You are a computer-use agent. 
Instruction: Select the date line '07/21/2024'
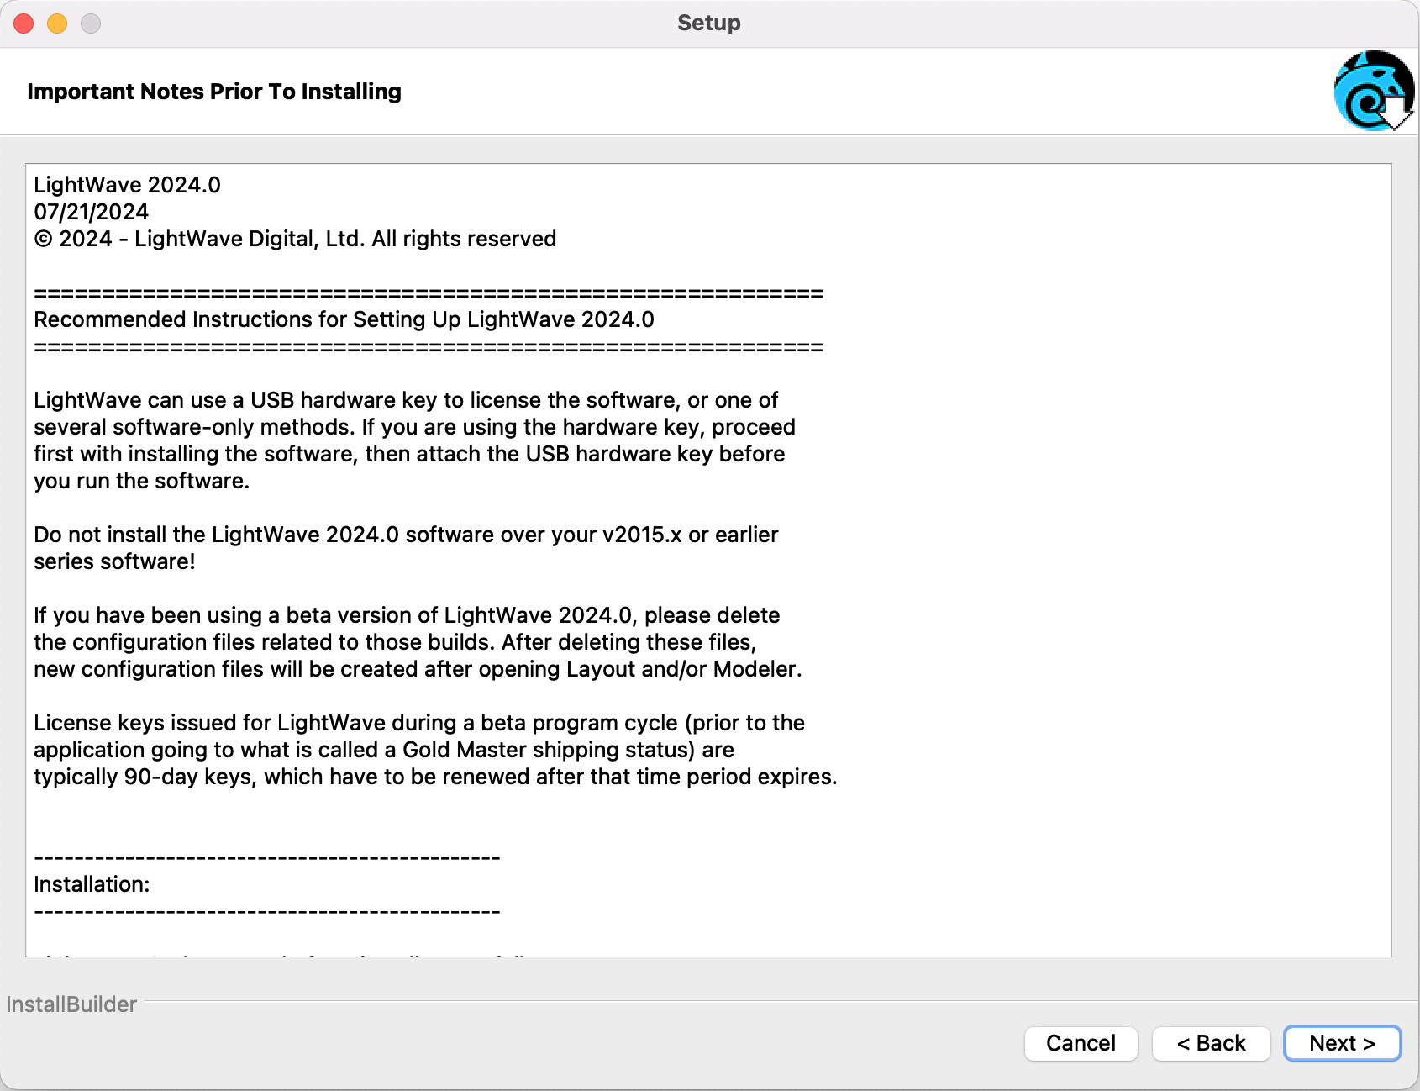click(x=91, y=212)
